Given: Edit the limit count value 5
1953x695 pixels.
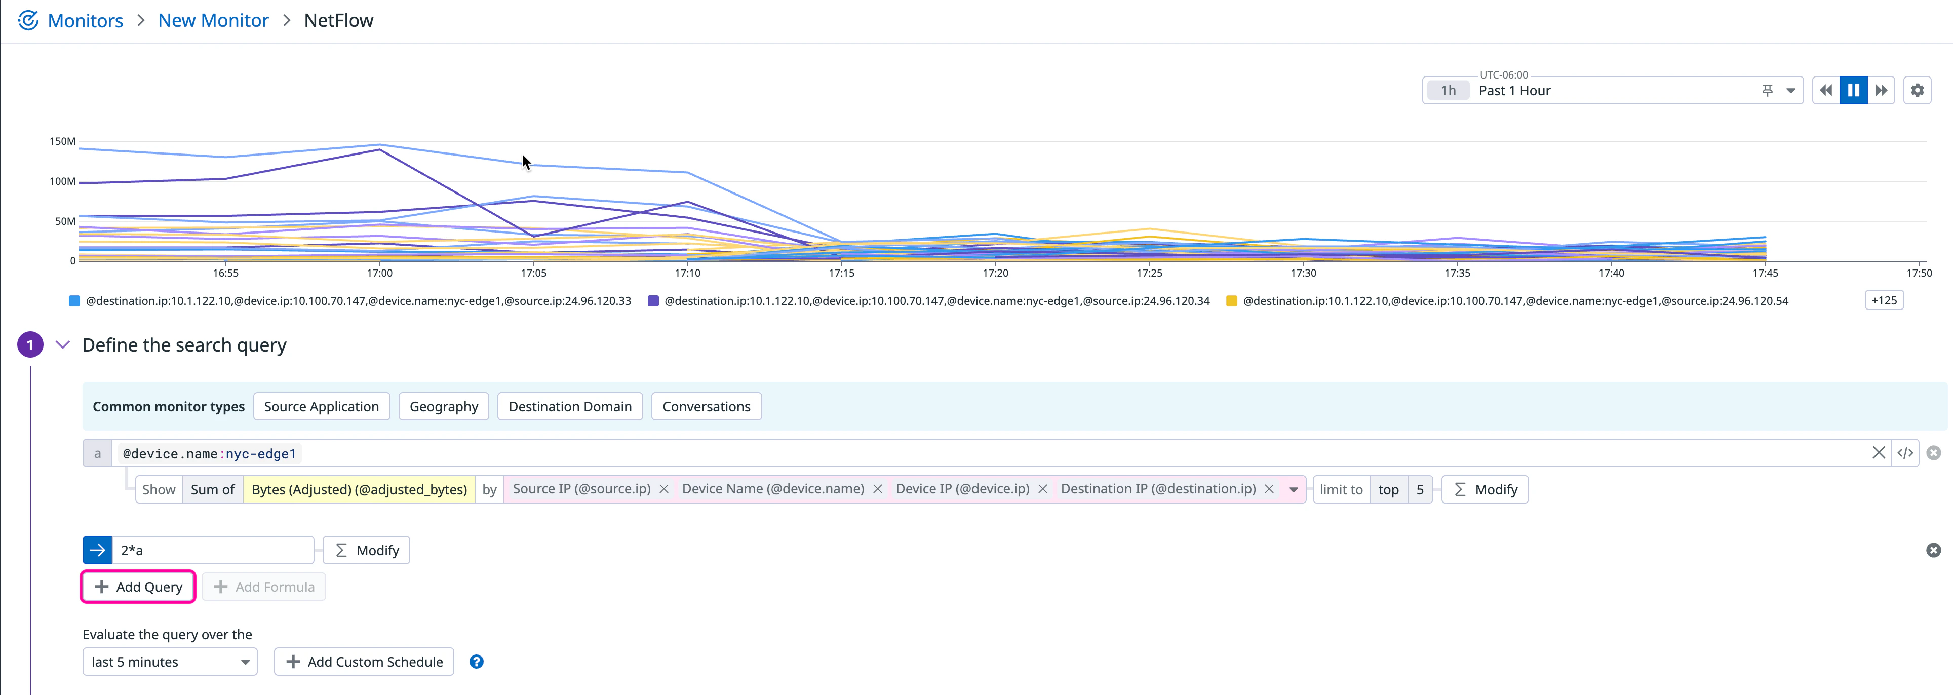Looking at the screenshot, I should click(1420, 490).
